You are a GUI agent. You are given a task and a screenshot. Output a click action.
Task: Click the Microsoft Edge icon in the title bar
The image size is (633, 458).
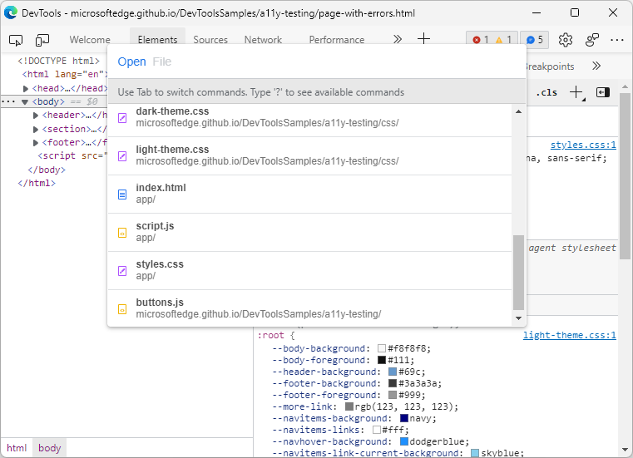11,13
